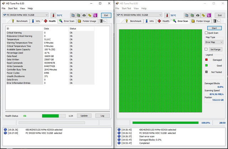Copy info to clipboard icon in left window

pos(73,15)
